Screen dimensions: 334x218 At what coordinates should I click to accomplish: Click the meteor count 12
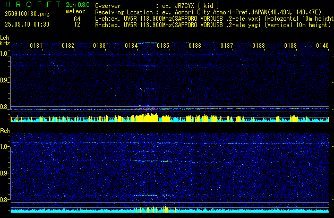point(77,24)
